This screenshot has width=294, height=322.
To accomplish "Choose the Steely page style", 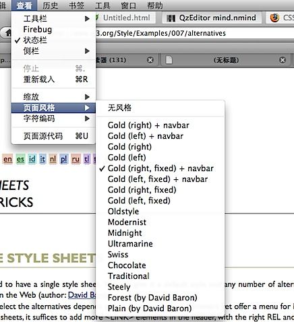I will pos(160,287).
